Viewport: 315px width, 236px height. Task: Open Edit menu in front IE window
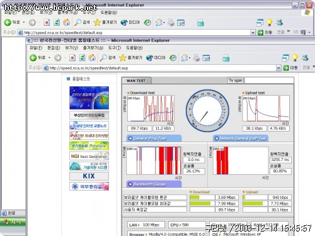point(54,48)
